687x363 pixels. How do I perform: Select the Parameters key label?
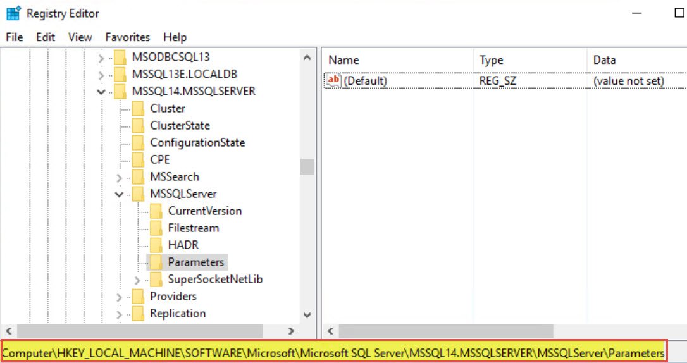196,262
